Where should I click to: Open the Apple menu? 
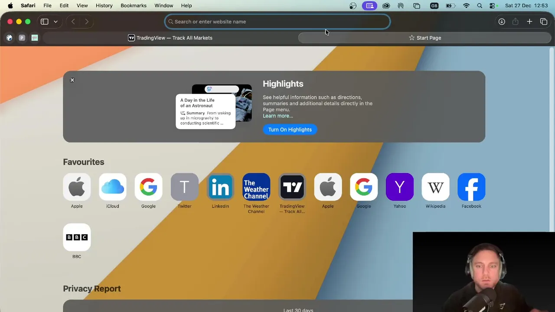click(10, 6)
